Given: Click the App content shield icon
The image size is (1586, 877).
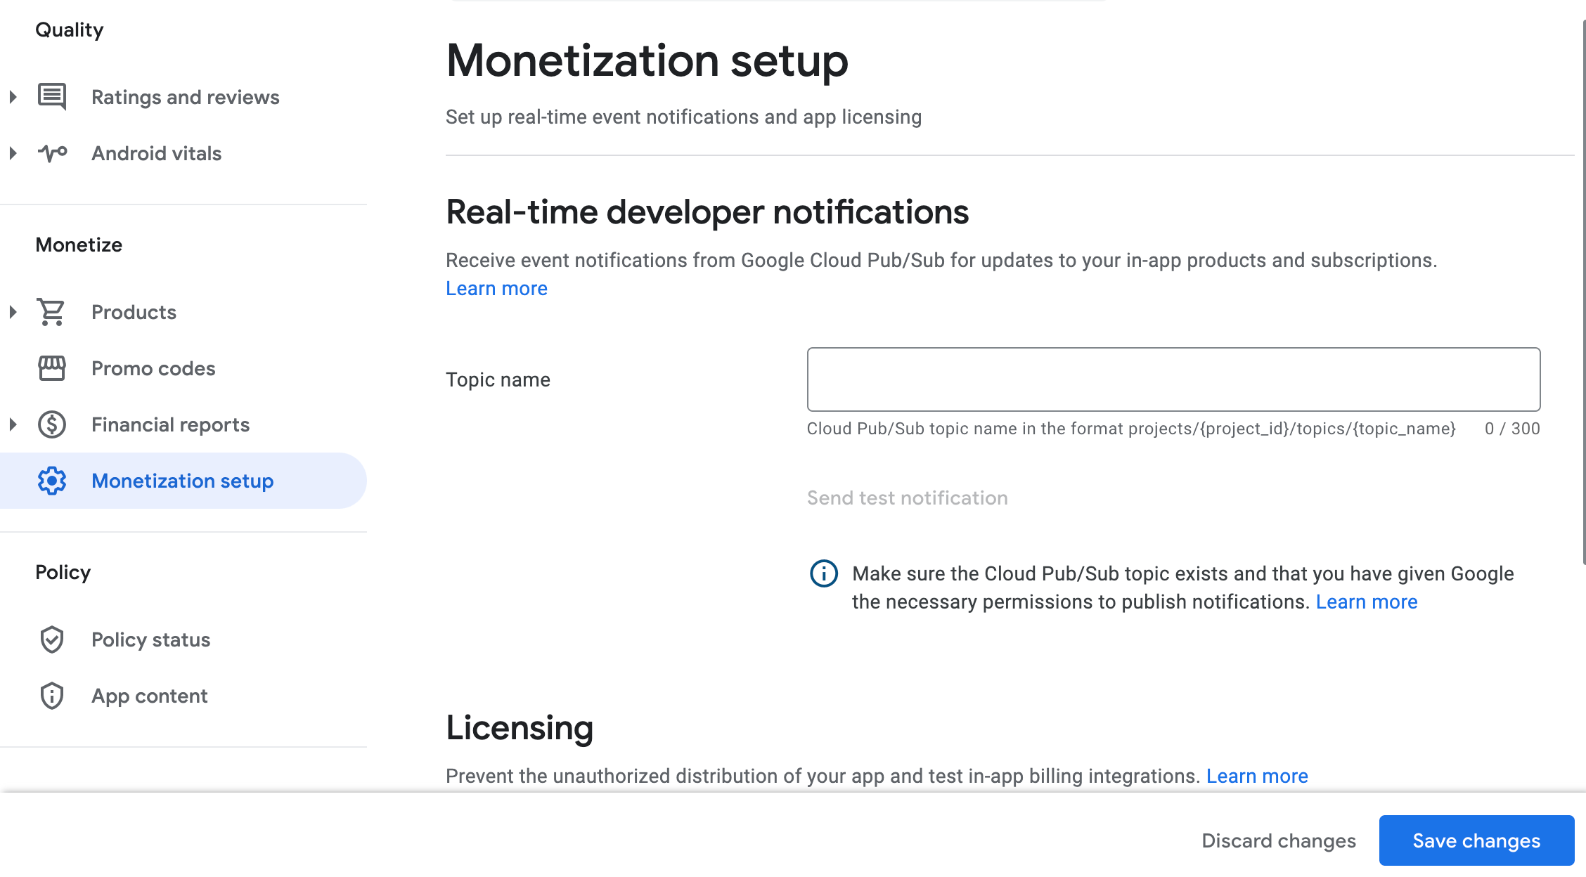Looking at the screenshot, I should (x=52, y=696).
